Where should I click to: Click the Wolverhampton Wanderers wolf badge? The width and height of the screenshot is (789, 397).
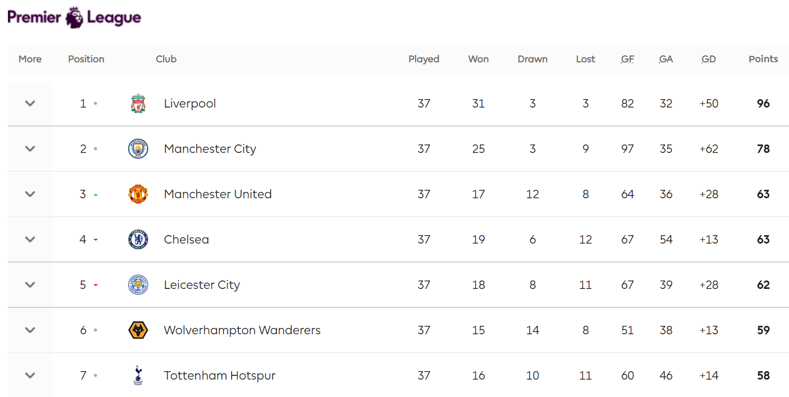coord(138,330)
